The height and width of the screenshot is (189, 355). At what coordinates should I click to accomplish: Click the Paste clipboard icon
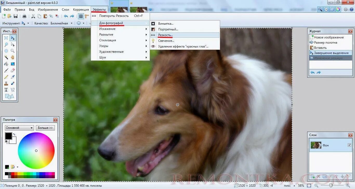pos(45,16)
